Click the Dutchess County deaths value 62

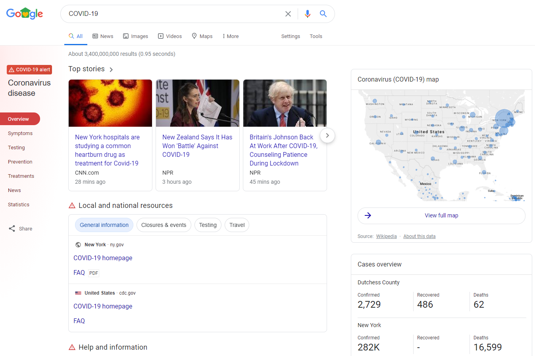(x=479, y=305)
